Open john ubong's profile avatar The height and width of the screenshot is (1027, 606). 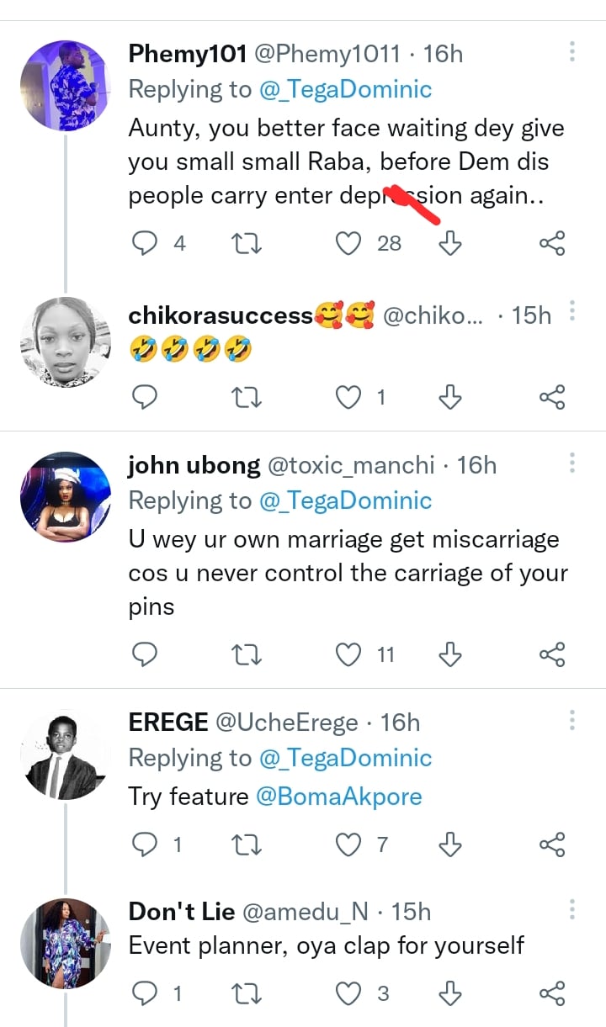pyautogui.click(x=65, y=497)
